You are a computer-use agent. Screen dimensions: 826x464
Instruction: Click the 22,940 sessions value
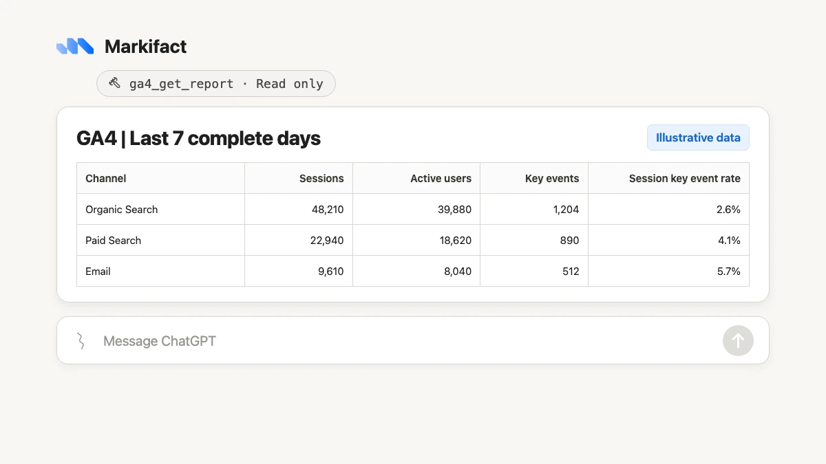click(328, 240)
